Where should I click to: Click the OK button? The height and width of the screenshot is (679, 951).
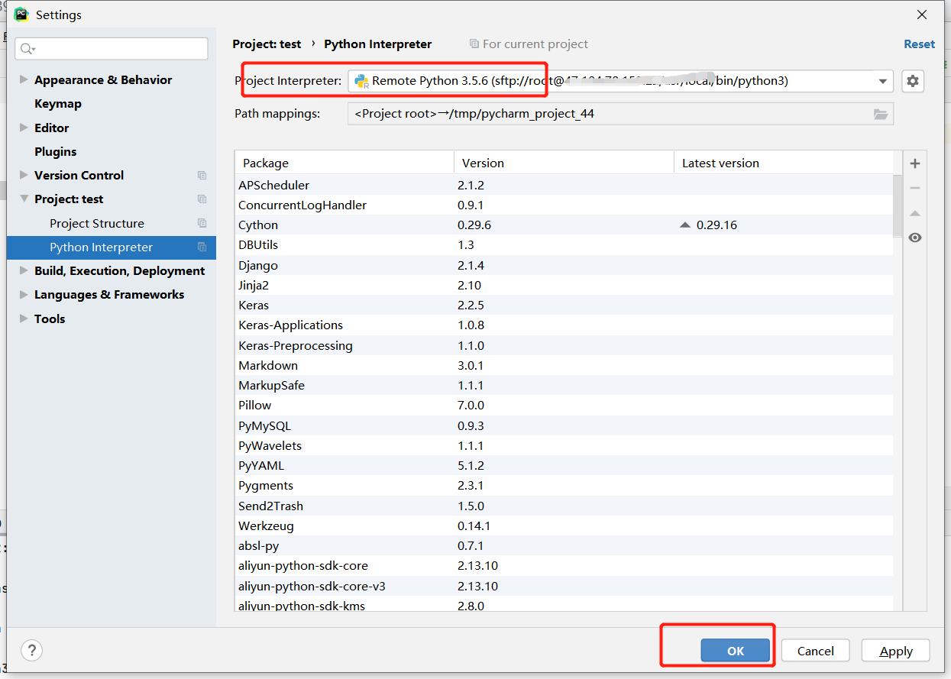(x=735, y=651)
